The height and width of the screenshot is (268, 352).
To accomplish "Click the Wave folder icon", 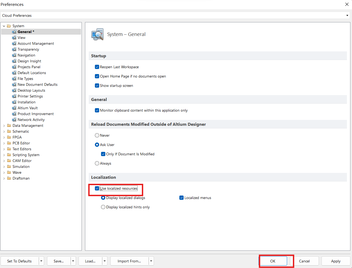I will coord(9,172).
